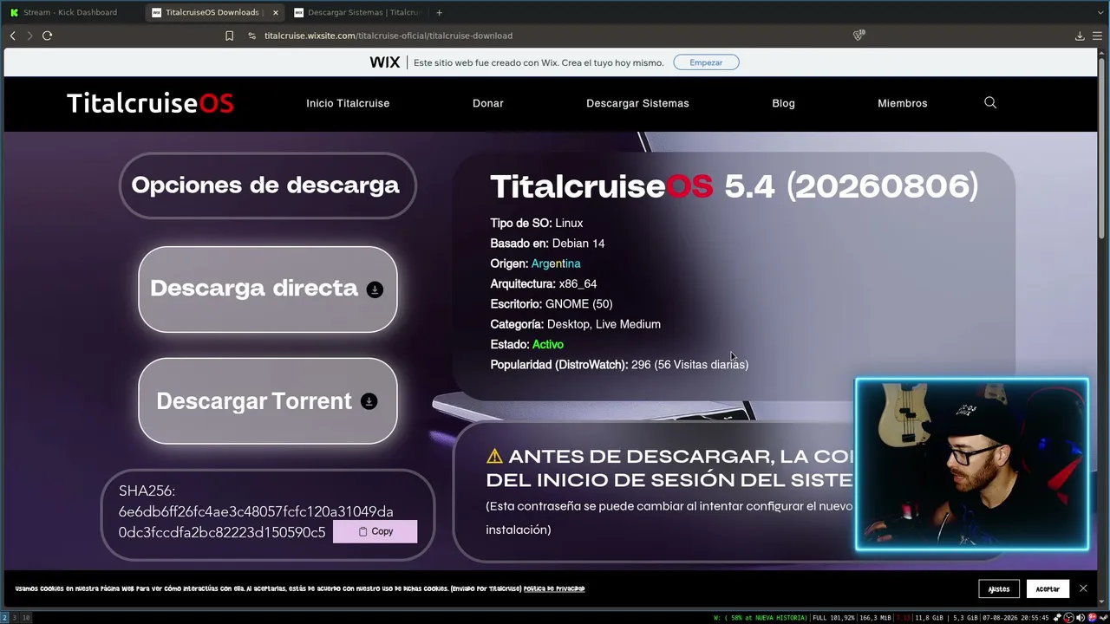
Task: Click the Empezar button in Wix banner
Action: 706,62
